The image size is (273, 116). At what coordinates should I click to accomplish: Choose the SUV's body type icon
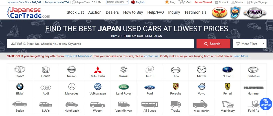pyautogui.click(x=46, y=105)
